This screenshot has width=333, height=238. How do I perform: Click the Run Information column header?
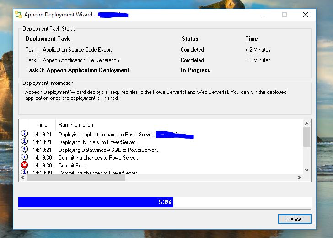(76, 125)
